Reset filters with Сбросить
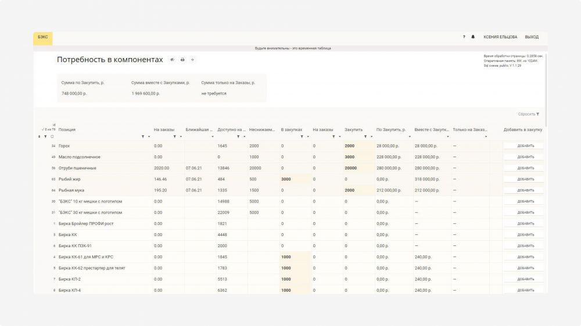The height and width of the screenshot is (326, 581). [528, 114]
